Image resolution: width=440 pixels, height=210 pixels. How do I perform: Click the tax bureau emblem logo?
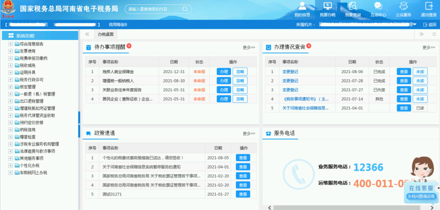[9, 9]
